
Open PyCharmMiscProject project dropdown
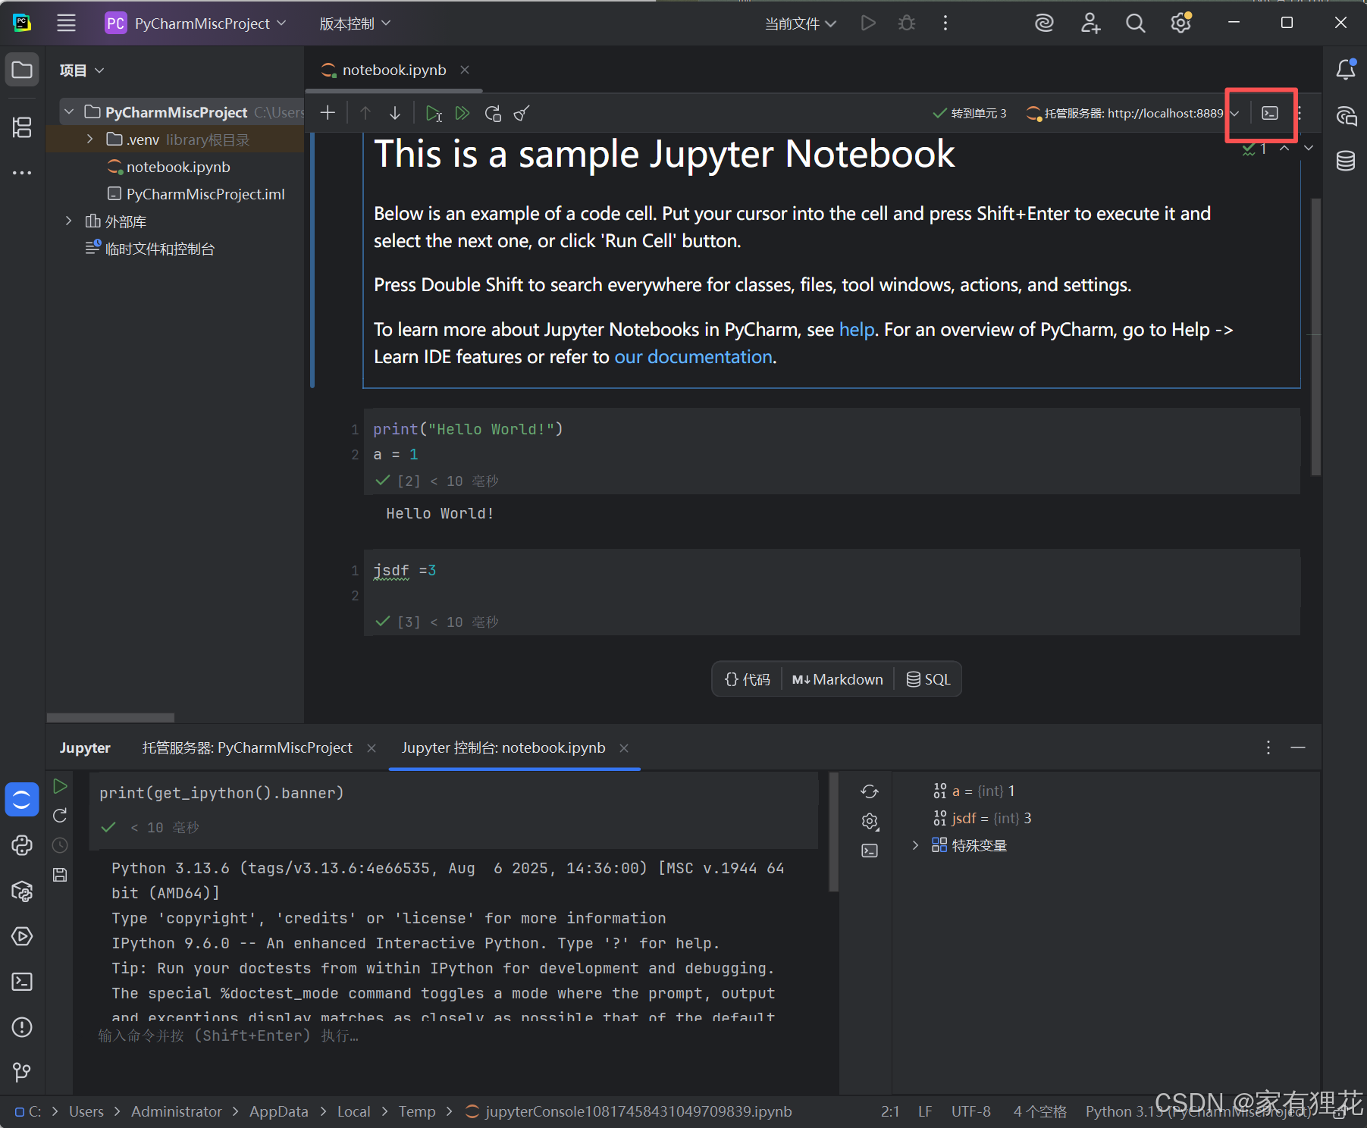196,23
